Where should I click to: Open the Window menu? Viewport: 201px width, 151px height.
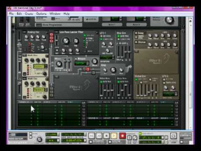[55, 14]
